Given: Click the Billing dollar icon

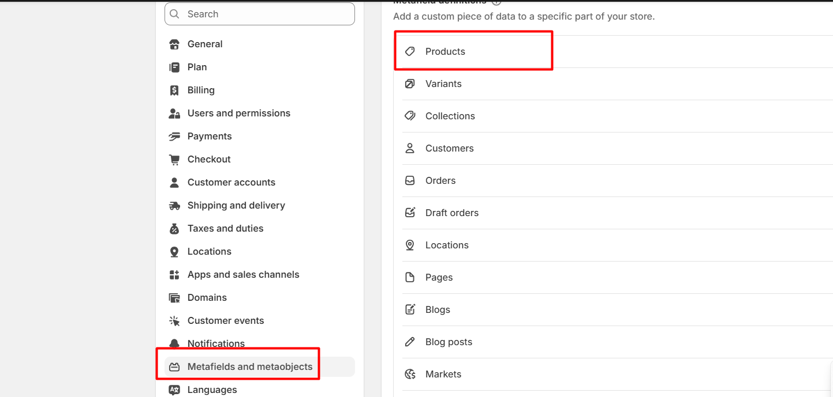Looking at the screenshot, I should click(174, 90).
